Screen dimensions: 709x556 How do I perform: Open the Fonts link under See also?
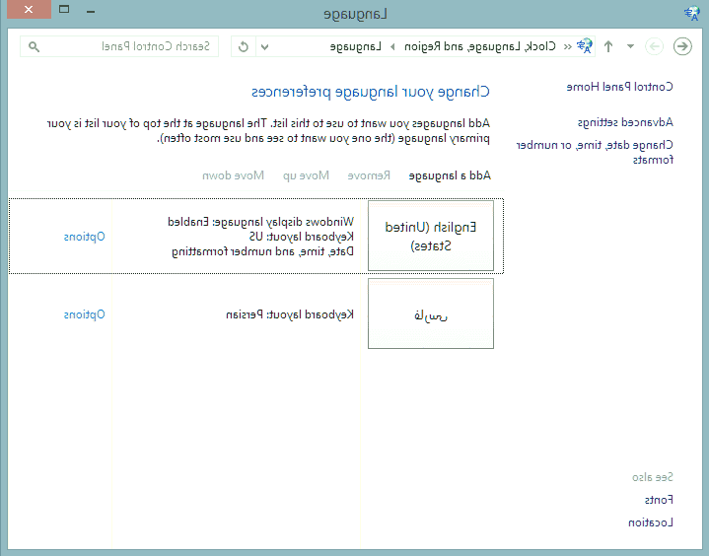tap(659, 500)
